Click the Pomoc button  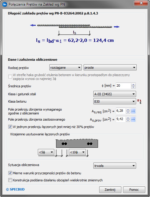[x=134, y=190]
